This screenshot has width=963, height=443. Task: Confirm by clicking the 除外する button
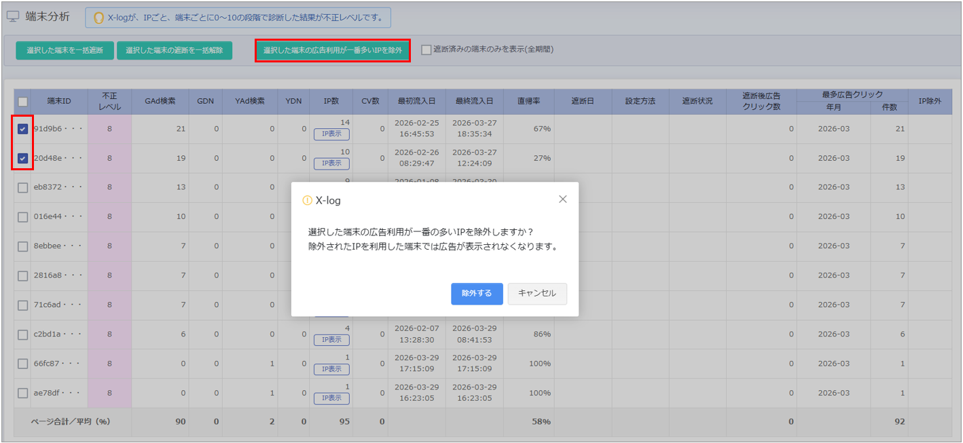coord(477,294)
